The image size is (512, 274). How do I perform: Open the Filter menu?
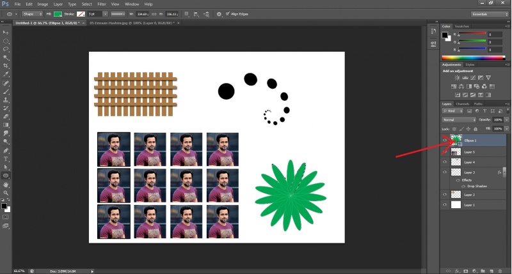point(101,4)
